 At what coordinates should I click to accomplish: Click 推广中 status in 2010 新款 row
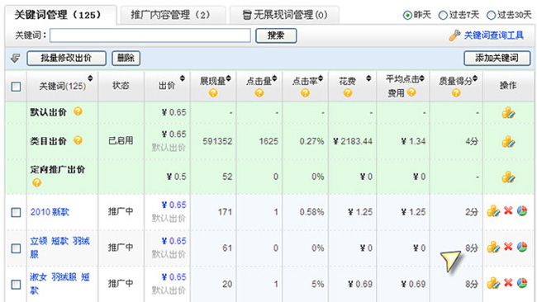click(x=121, y=211)
